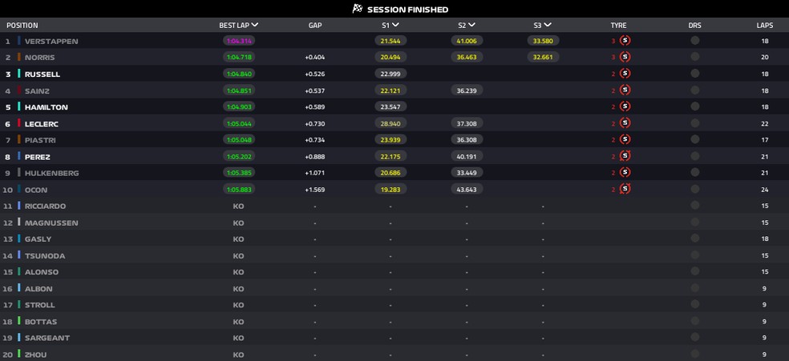Click driver name Piastri
Screen dimensions: 789x361
click(40, 140)
